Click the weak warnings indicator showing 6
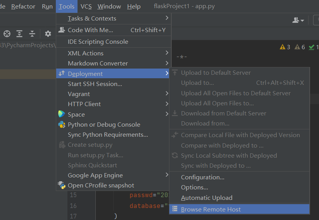The image size is (319, 220). [x=300, y=47]
